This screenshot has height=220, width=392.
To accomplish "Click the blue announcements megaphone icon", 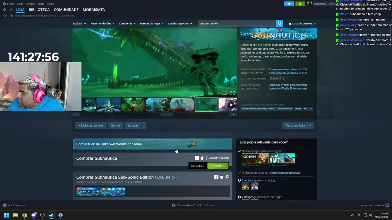I will point(288,4).
